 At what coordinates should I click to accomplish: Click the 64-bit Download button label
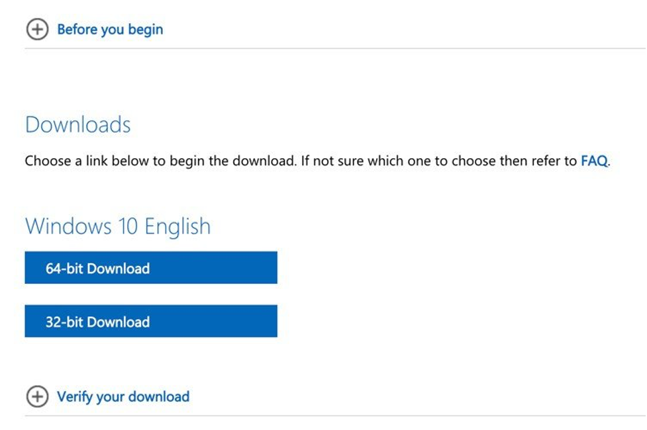pyautogui.click(x=98, y=269)
